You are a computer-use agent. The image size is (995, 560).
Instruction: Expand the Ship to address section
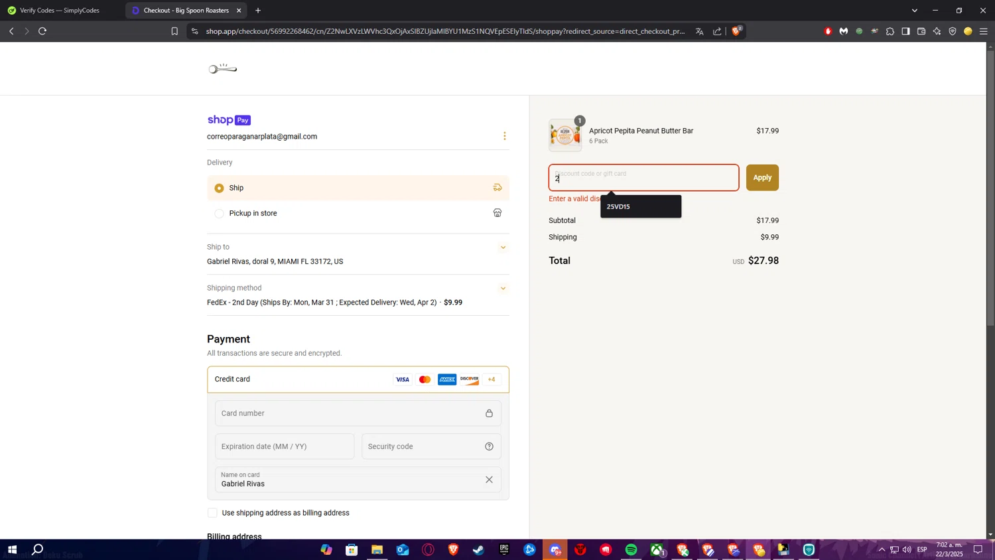[503, 247]
